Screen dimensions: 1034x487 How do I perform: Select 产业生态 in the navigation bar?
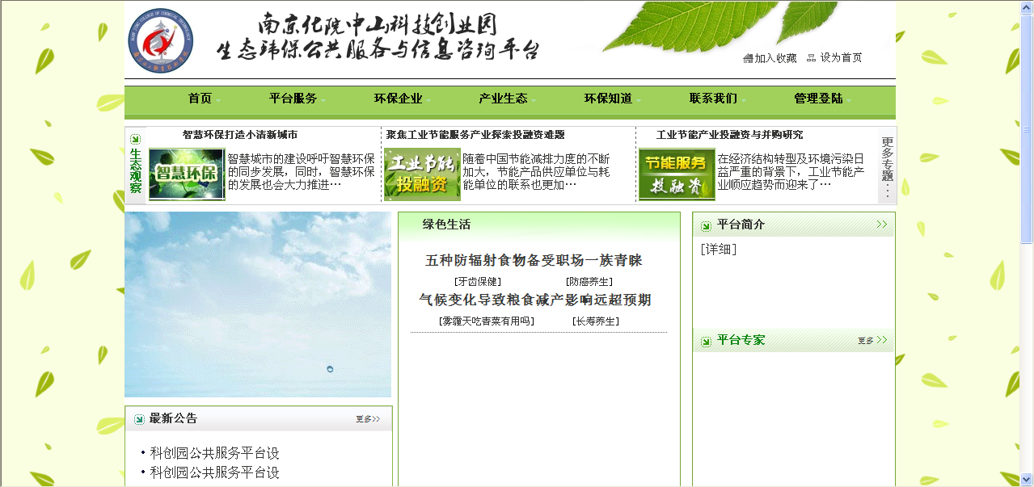pyautogui.click(x=503, y=99)
